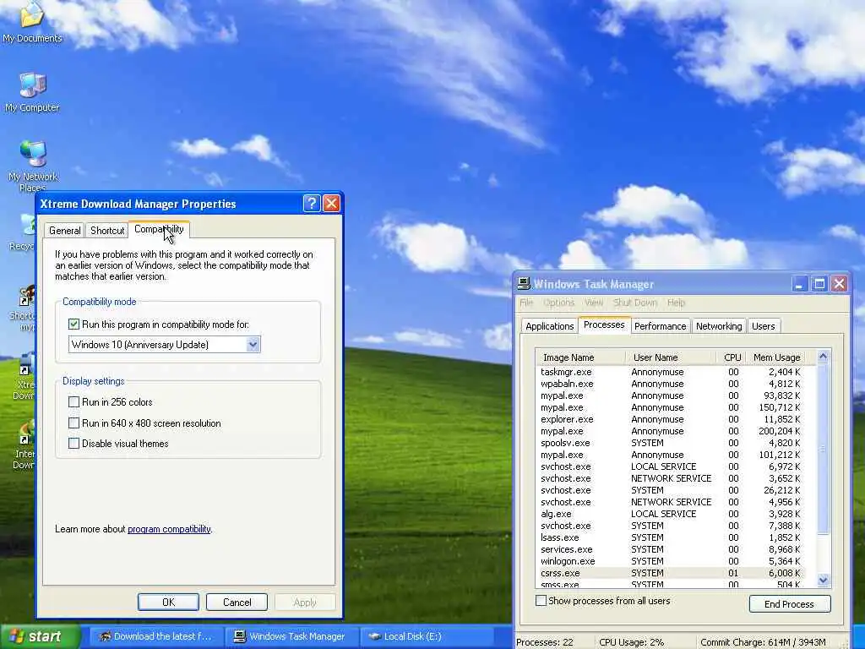Uncheck Run this program in compatibility mode
The image size is (865, 649).
tap(74, 324)
